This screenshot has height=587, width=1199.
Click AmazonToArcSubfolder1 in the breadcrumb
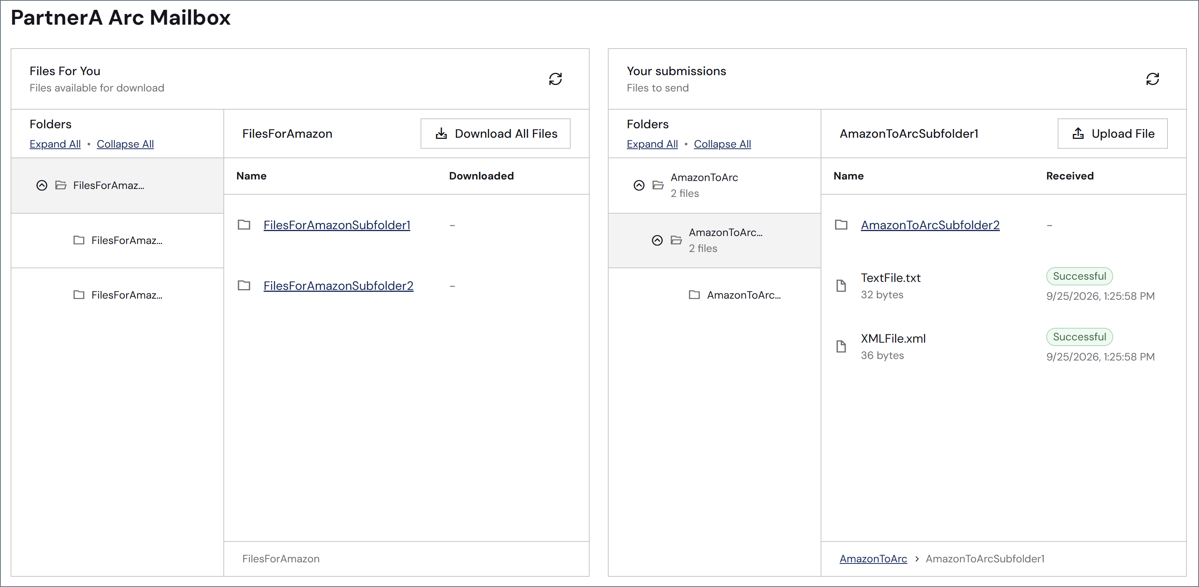pyautogui.click(x=985, y=559)
